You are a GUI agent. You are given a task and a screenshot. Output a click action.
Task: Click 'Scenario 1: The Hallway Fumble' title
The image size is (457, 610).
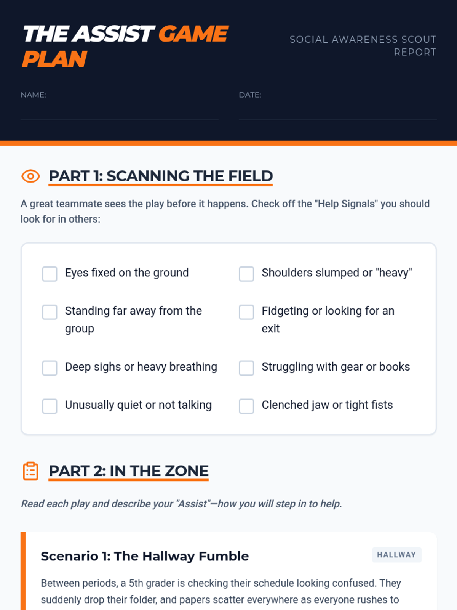pos(145,556)
